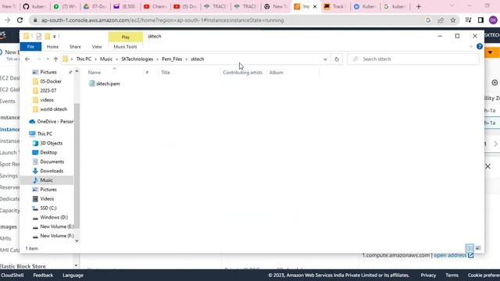
Task: Open Desktop in navigation pane
Action: pyautogui.click(x=48, y=153)
